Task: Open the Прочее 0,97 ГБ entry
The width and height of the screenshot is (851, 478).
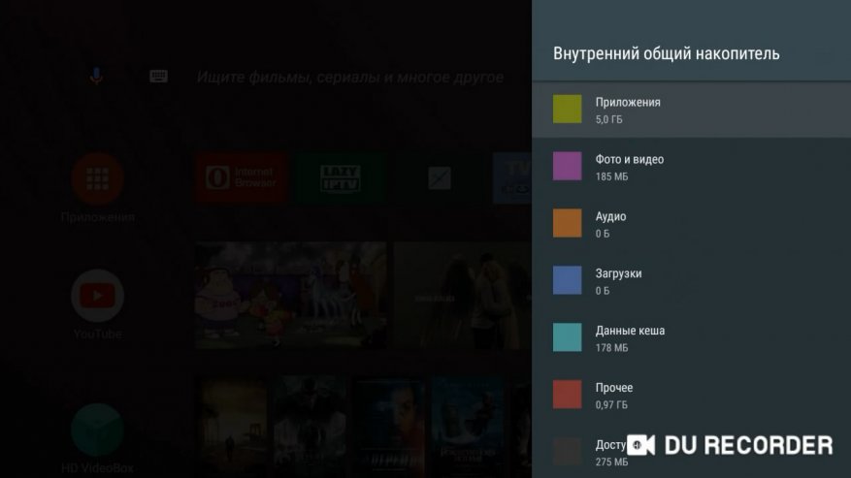Action: click(692, 395)
